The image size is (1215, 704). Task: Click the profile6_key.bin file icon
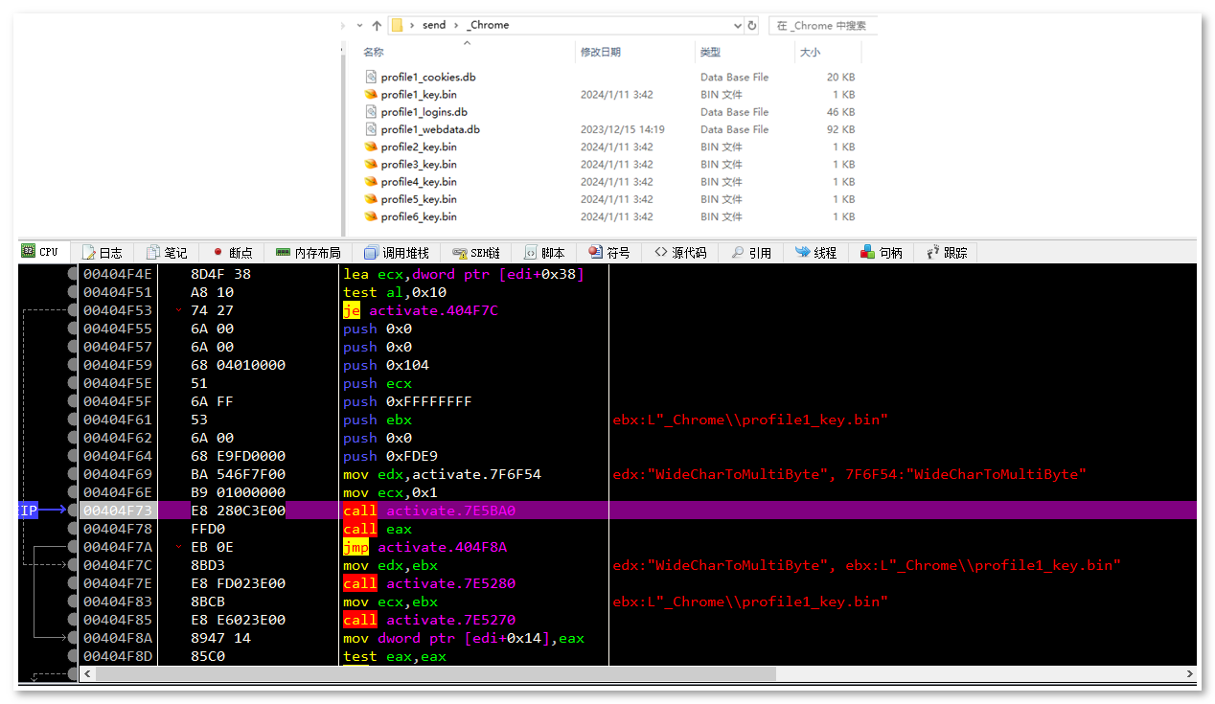click(x=371, y=216)
